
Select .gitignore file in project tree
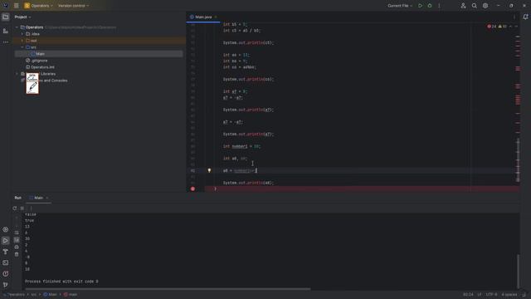point(39,61)
